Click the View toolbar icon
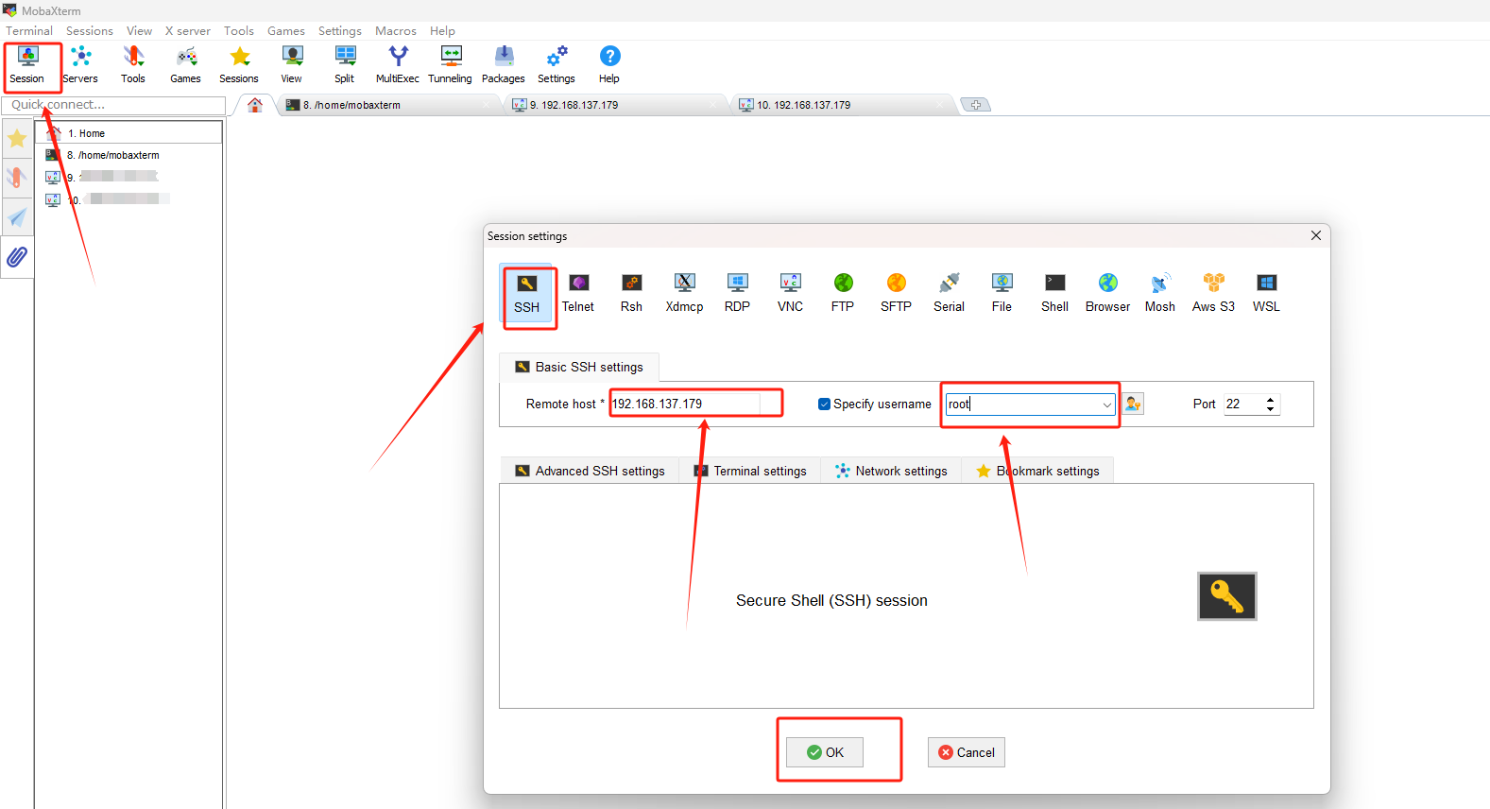This screenshot has width=1490, height=809. [x=292, y=65]
